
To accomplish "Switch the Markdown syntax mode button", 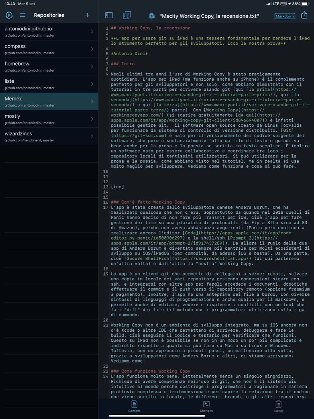I will point(285,16).
